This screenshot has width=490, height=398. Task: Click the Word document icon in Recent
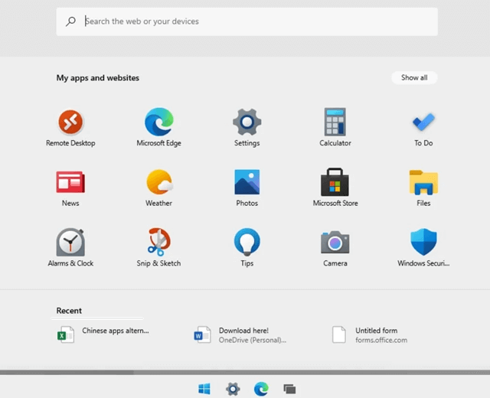[202, 334]
